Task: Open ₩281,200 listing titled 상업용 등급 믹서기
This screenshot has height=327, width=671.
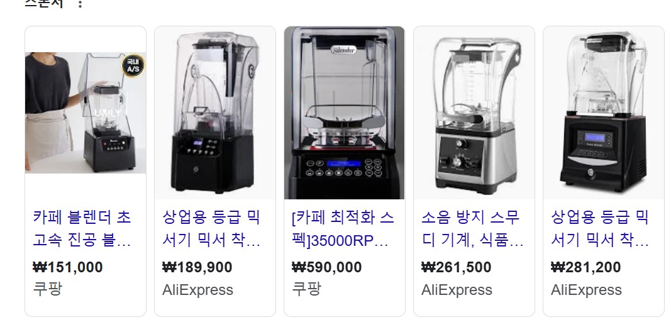Action: click(600, 229)
